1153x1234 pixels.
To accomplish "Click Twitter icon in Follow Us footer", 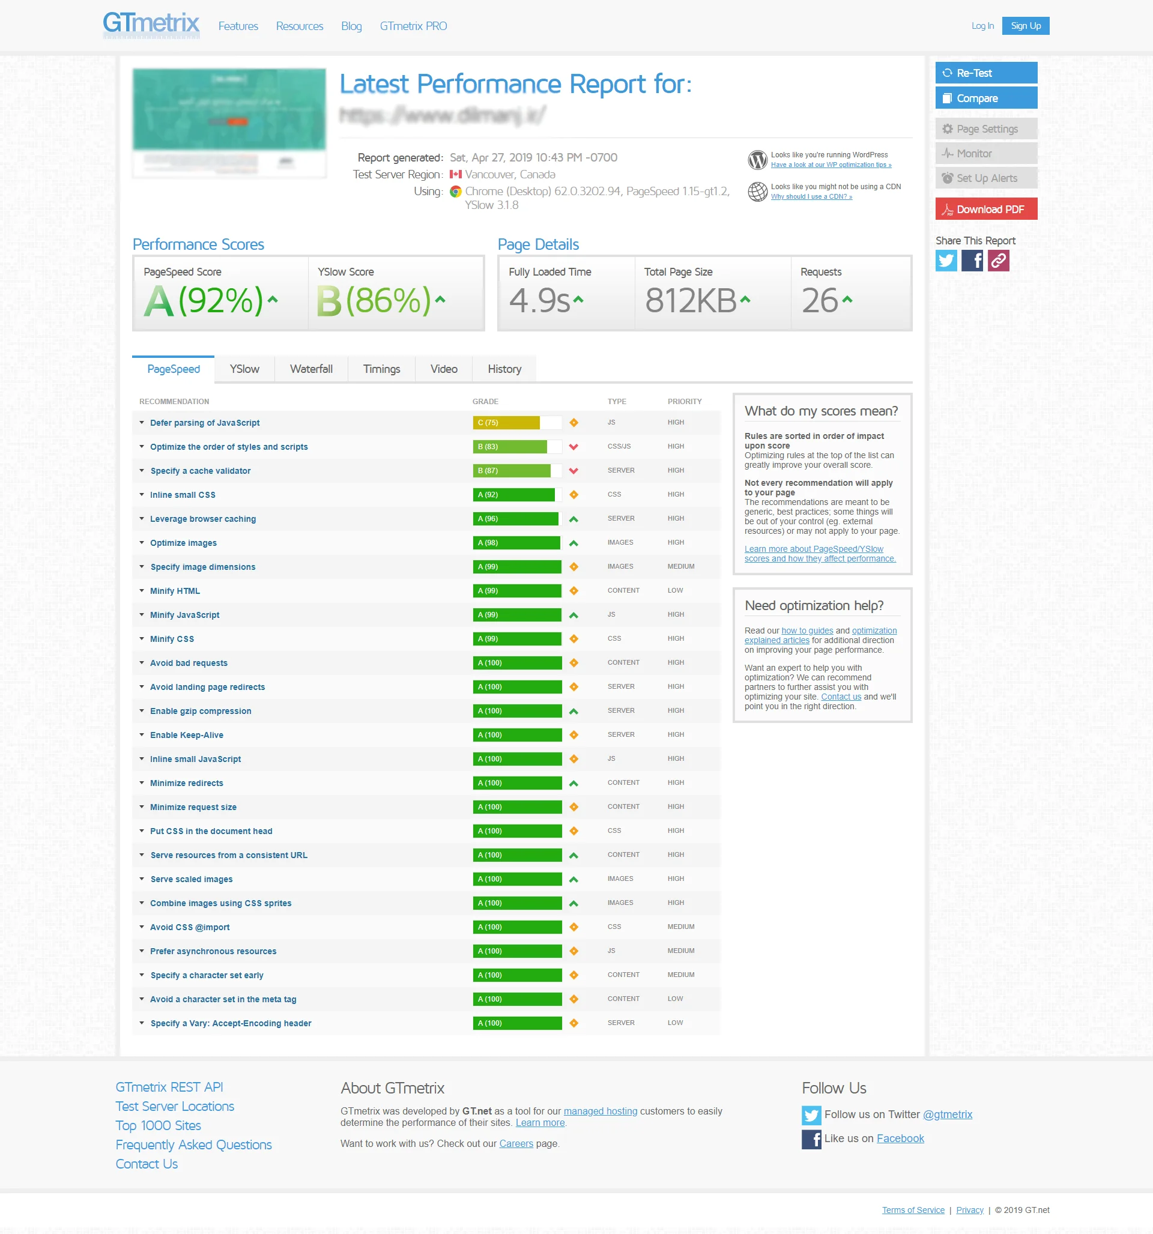I will pyautogui.click(x=811, y=1115).
